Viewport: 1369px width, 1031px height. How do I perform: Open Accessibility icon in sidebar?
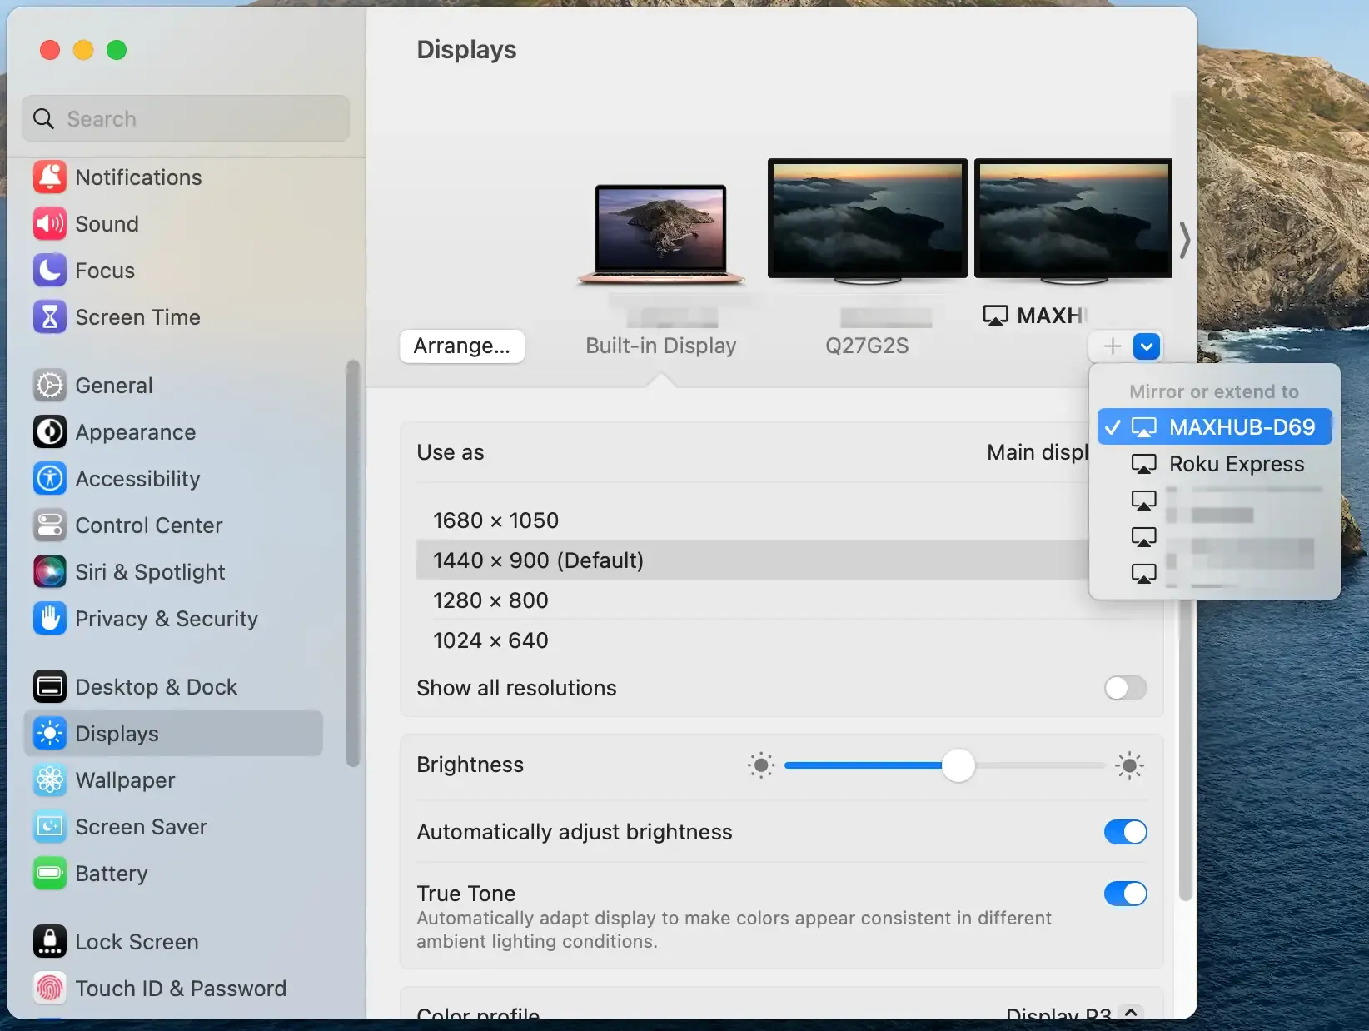pyautogui.click(x=50, y=479)
